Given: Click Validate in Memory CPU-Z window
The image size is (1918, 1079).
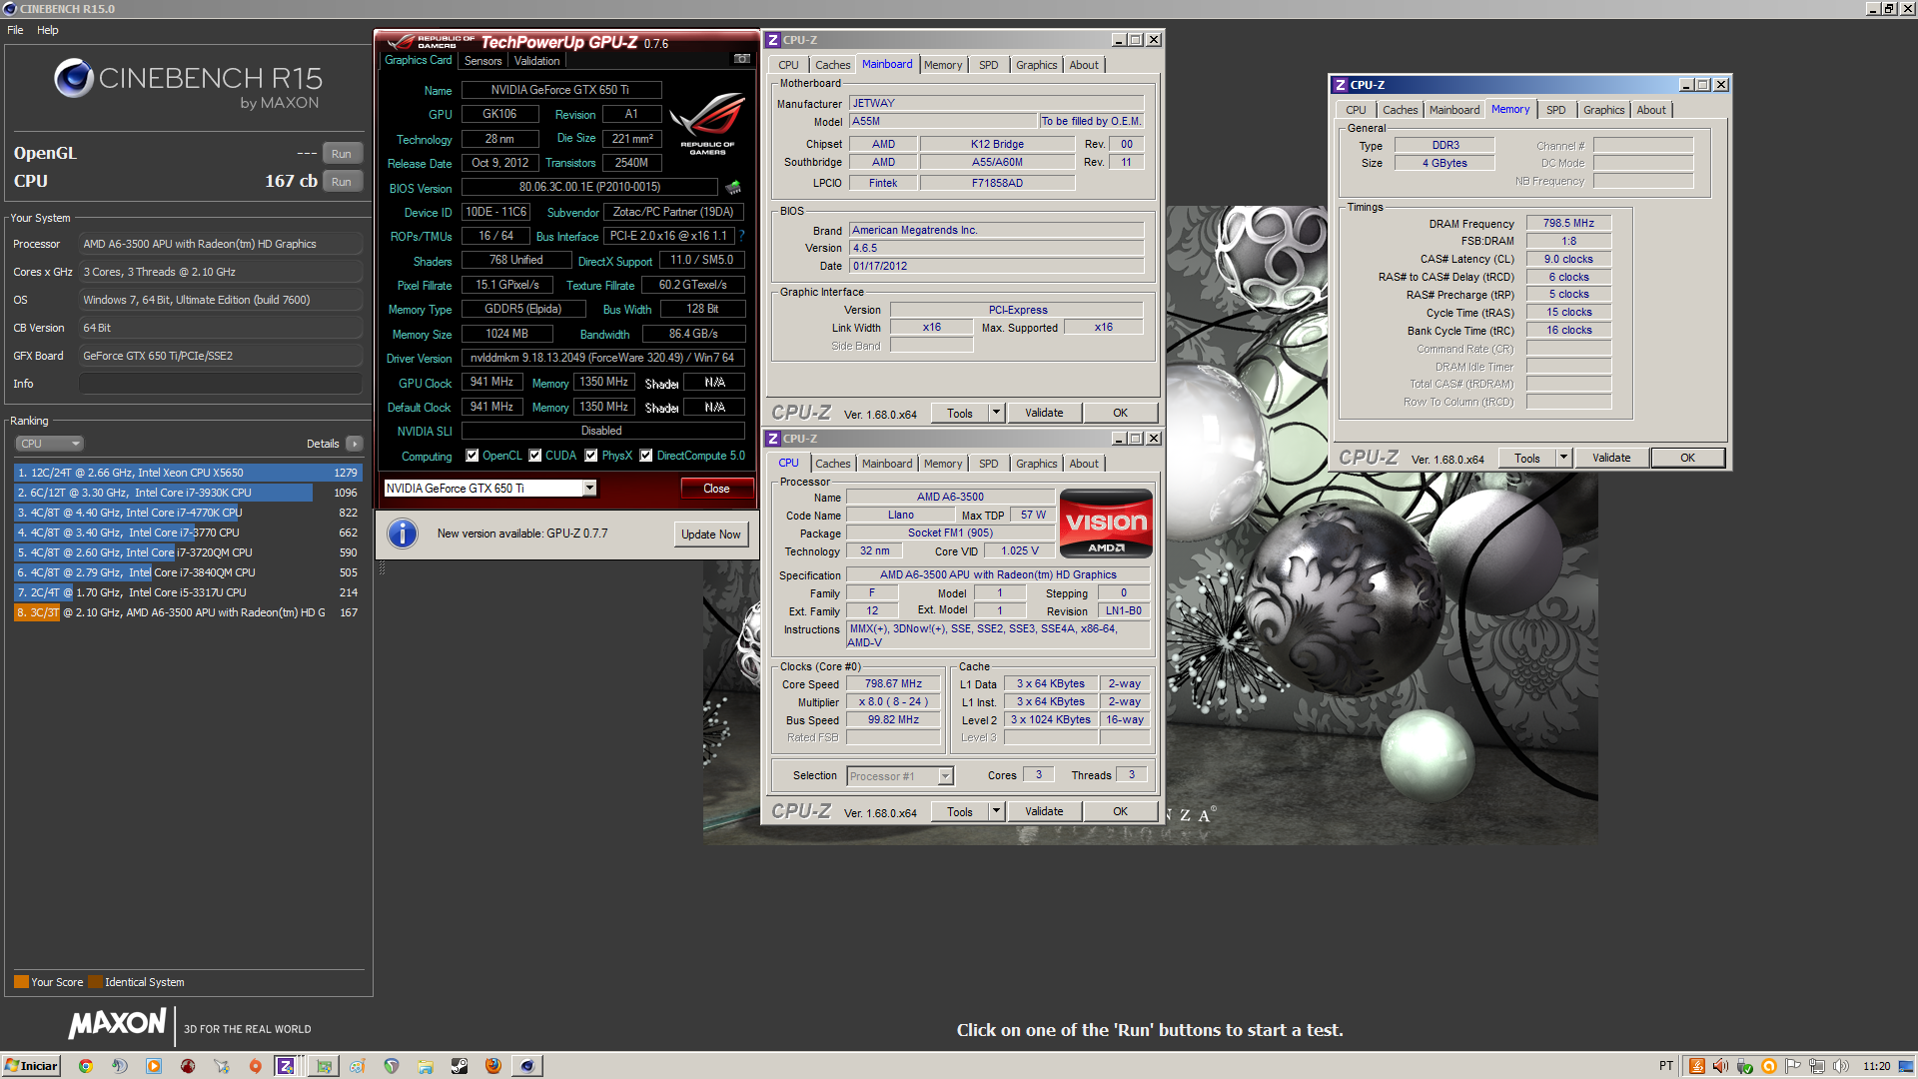Looking at the screenshot, I should (x=1611, y=458).
